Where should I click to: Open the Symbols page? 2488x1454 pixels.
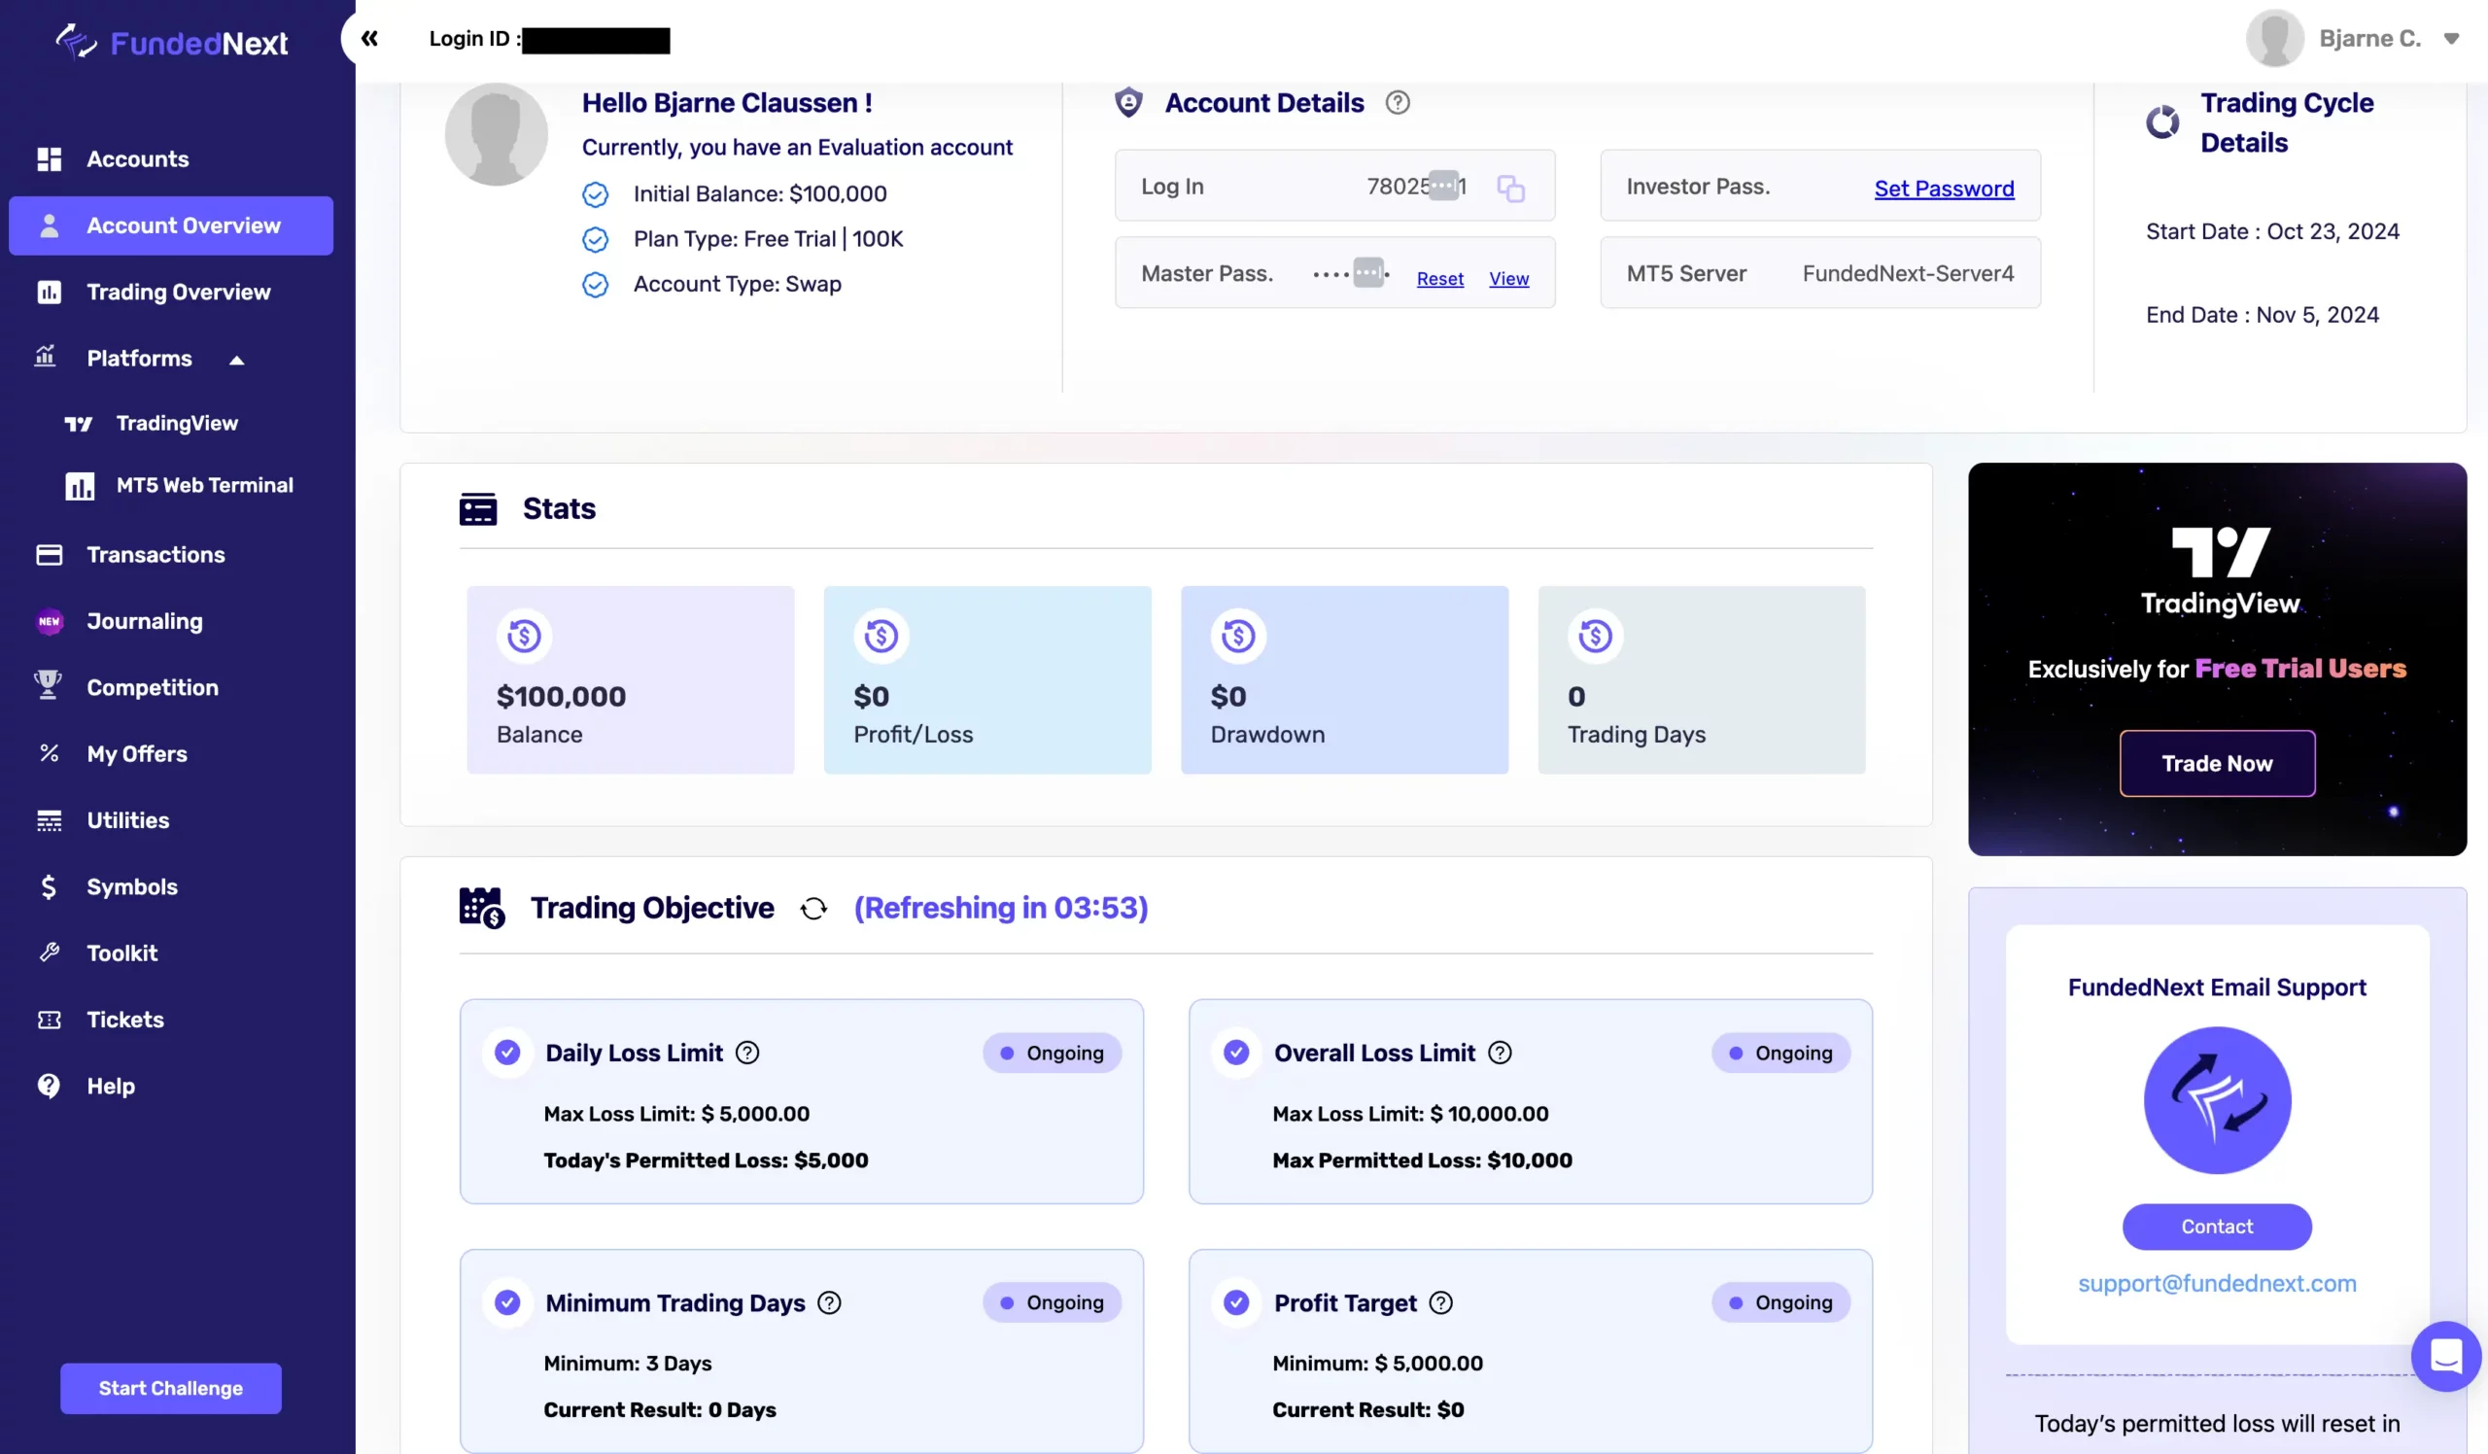132,886
